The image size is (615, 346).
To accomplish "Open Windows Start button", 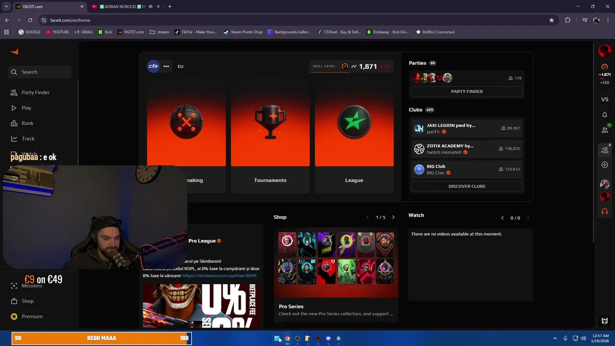I will (277, 338).
